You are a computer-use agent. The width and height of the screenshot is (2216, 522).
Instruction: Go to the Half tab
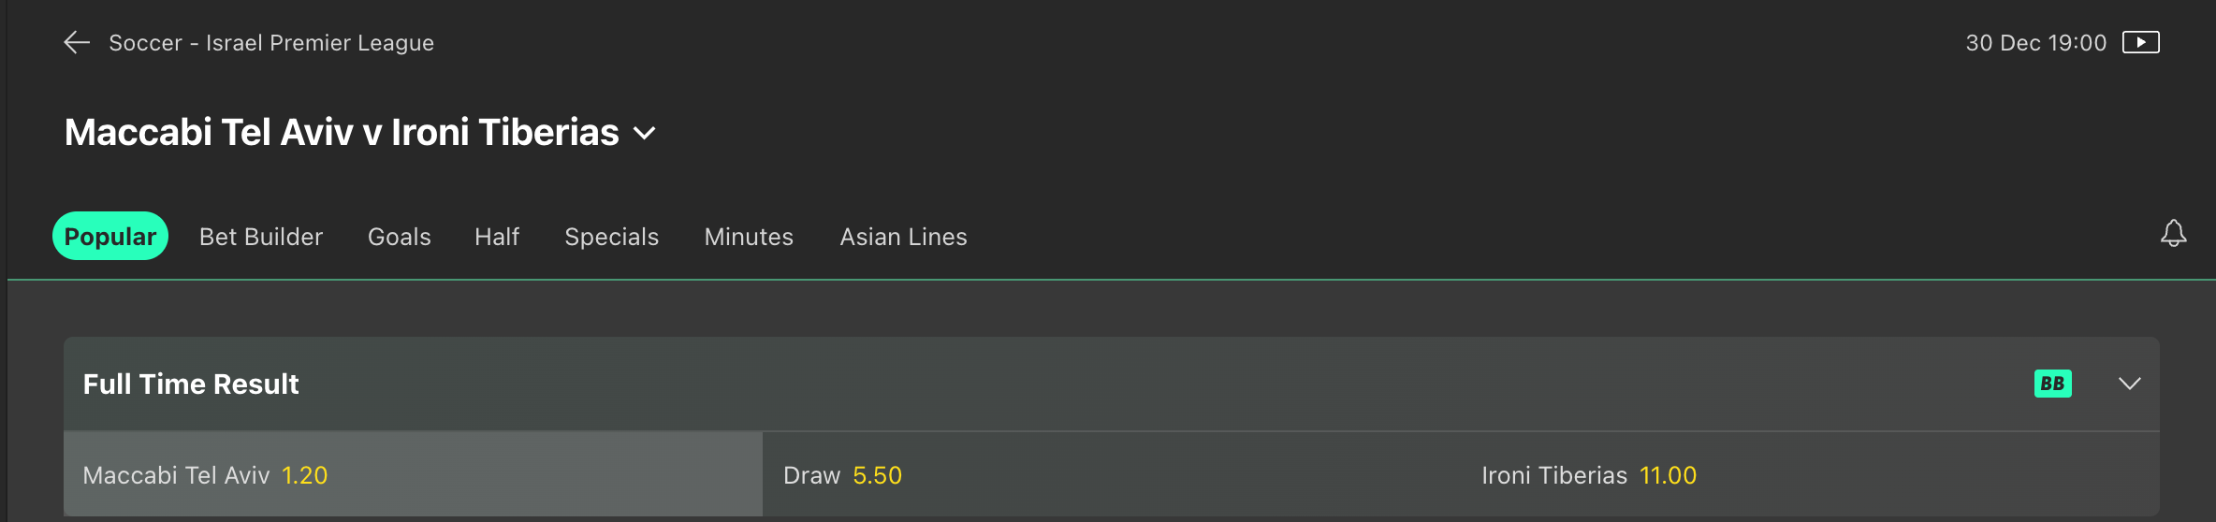point(497,237)
